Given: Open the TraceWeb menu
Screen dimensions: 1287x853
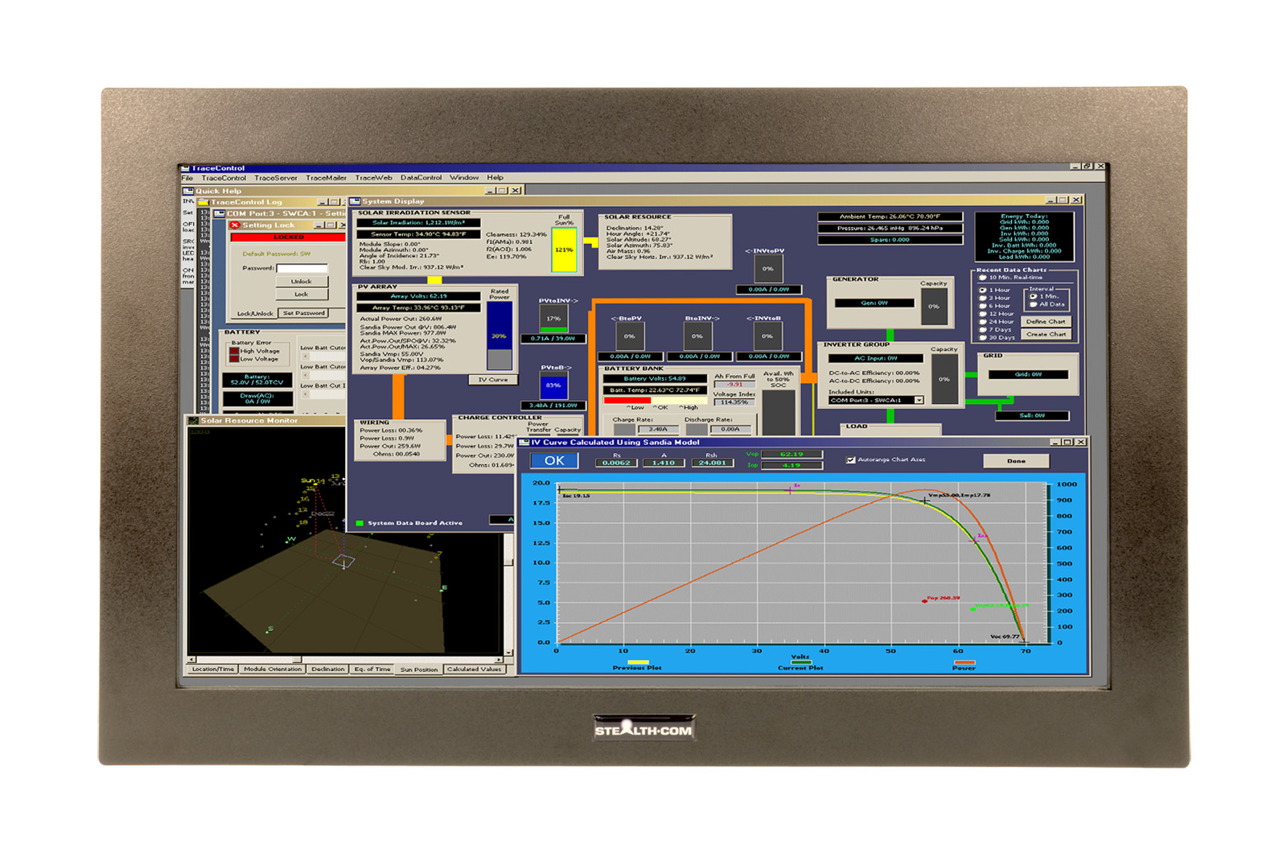Looking at the screenshot, I should click(x=374, y=178).
